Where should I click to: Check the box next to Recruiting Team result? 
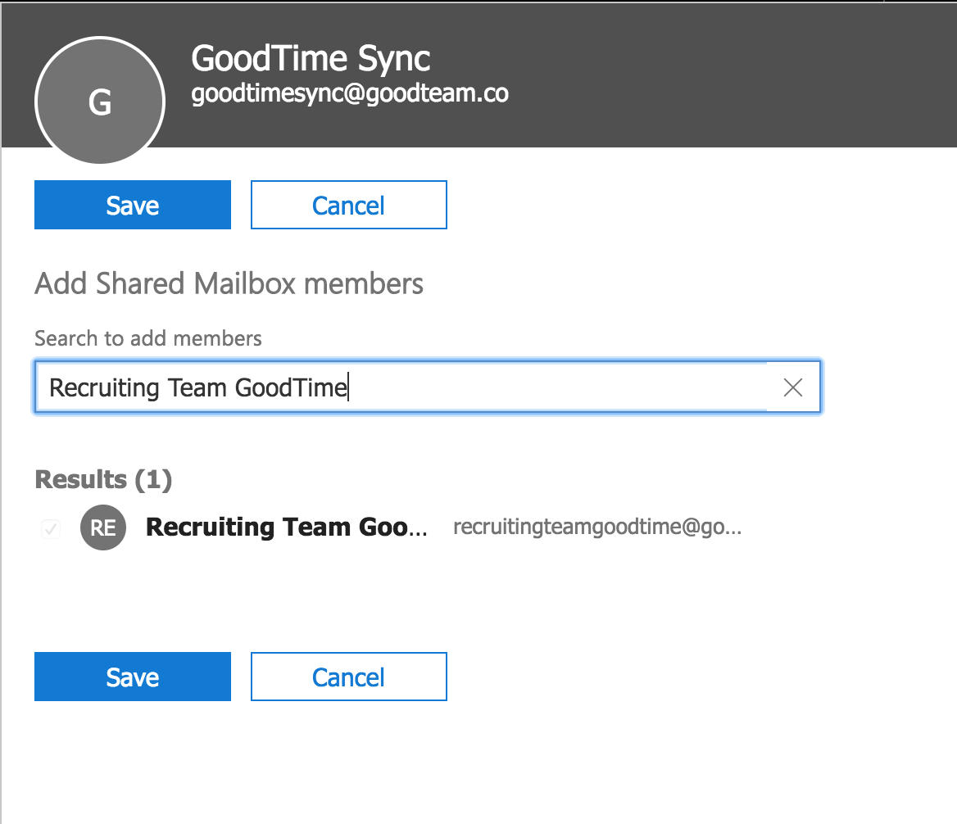coord(50,527)
